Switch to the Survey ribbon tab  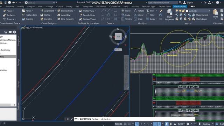tap(69, 7)
